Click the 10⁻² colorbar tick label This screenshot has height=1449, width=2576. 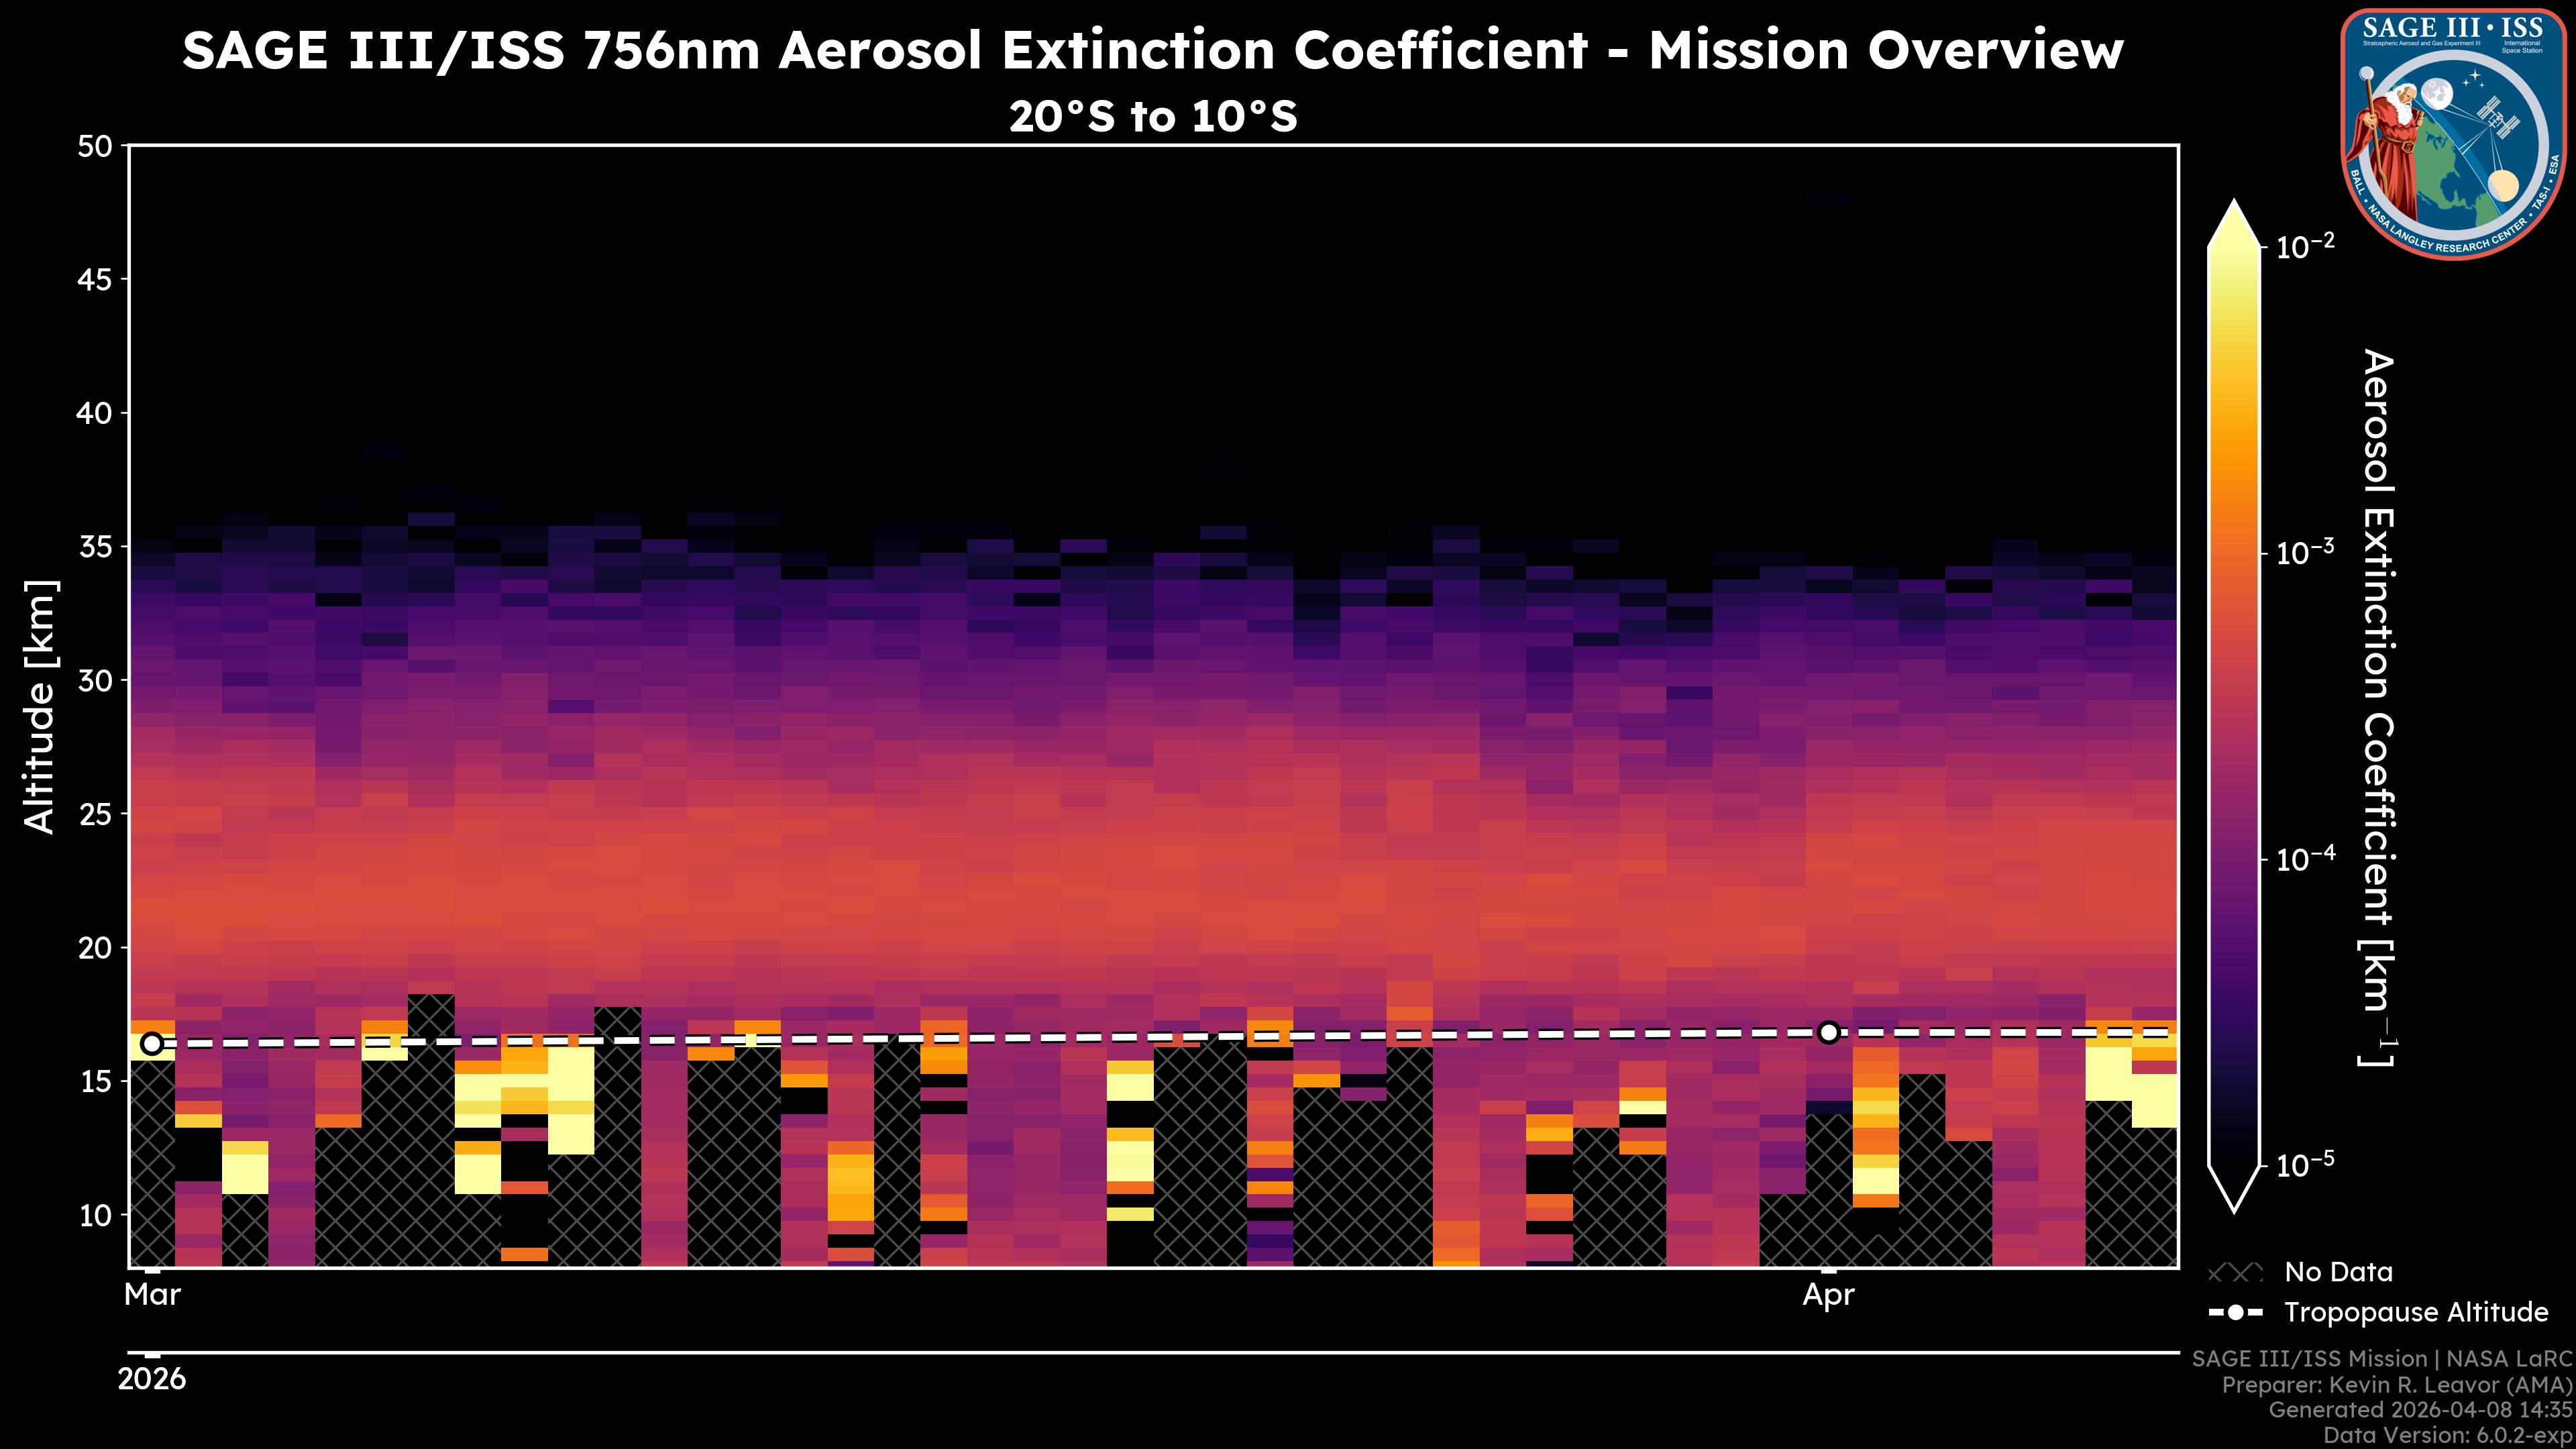click(2306, 245)
